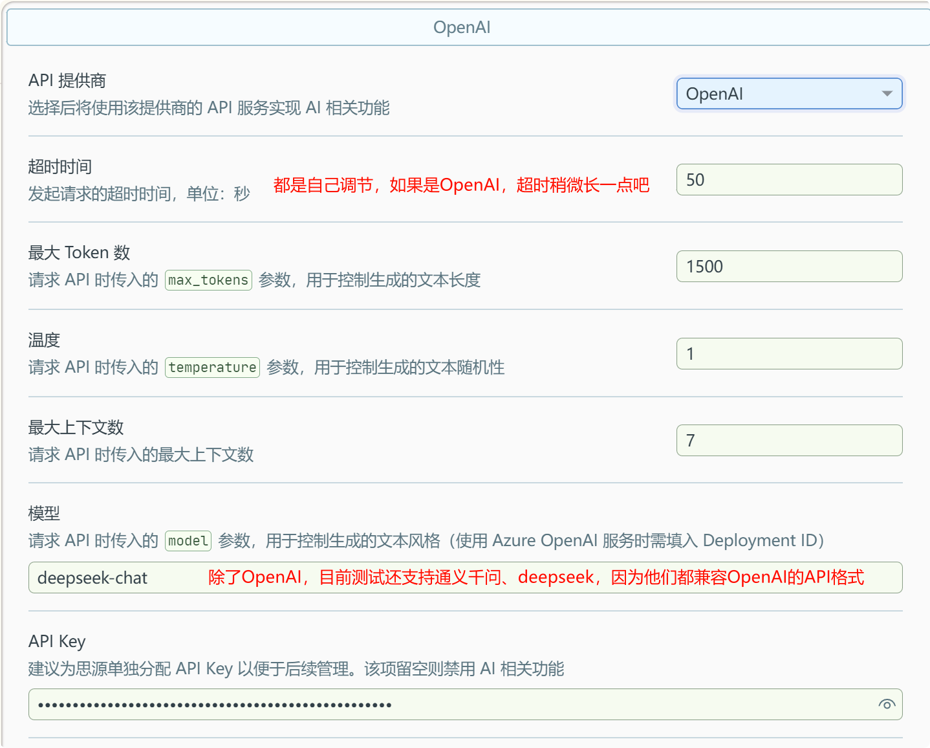Click the max context count field showing 7
The image size is (930, 748).
tap(789, 441)
